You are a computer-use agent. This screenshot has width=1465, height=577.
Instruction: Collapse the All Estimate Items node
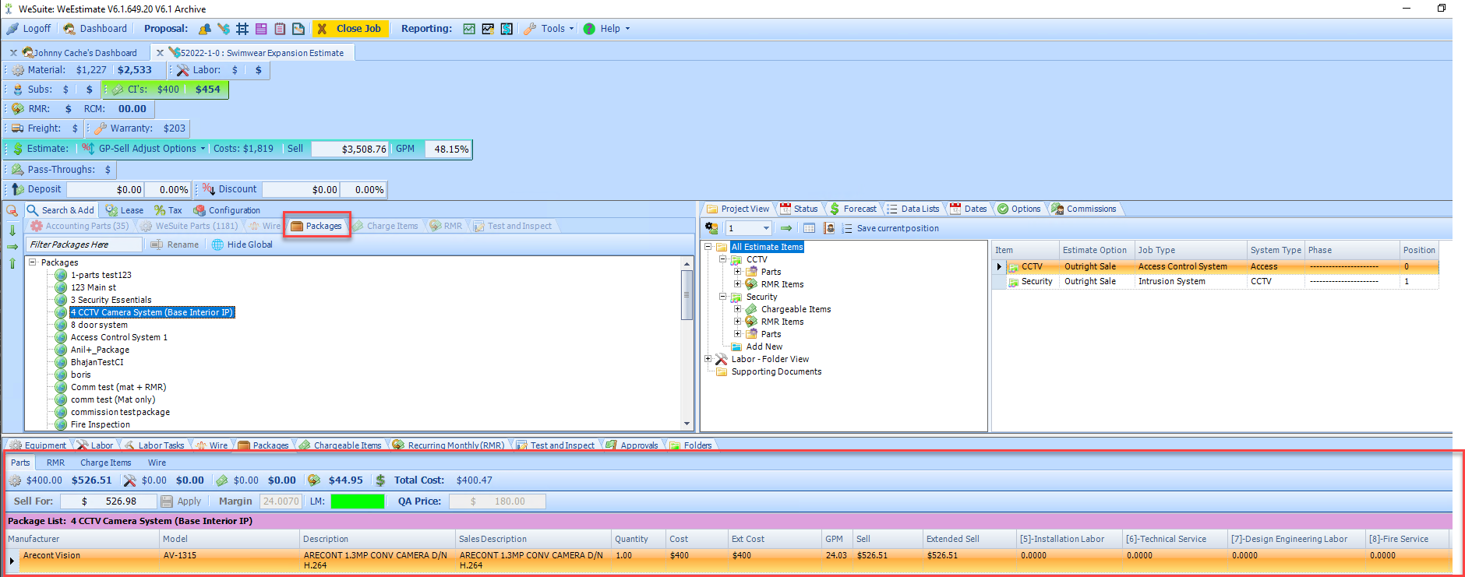708,247
